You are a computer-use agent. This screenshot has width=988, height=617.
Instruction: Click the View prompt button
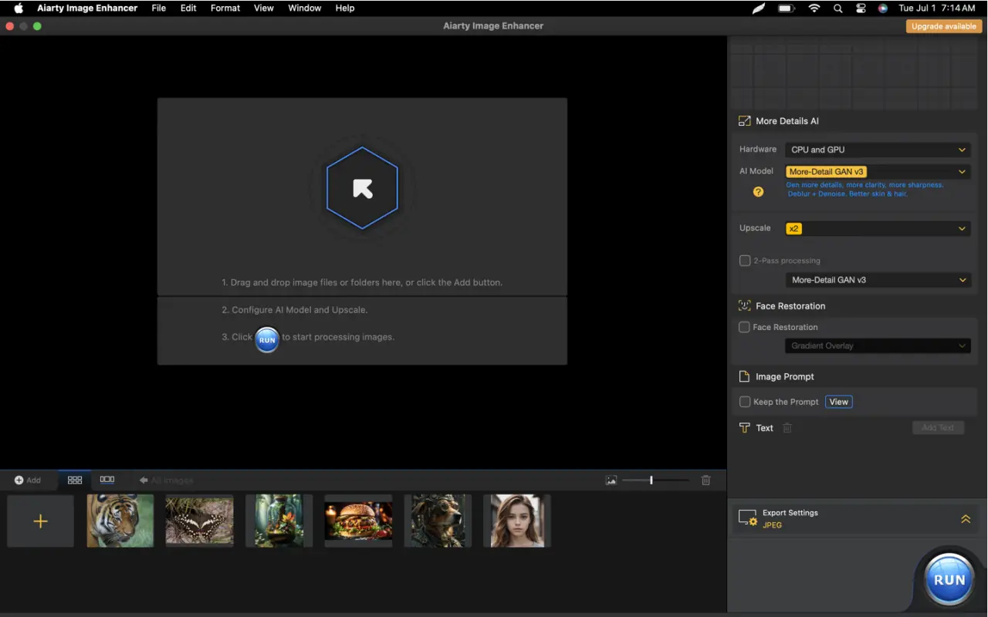click(839, 402)
